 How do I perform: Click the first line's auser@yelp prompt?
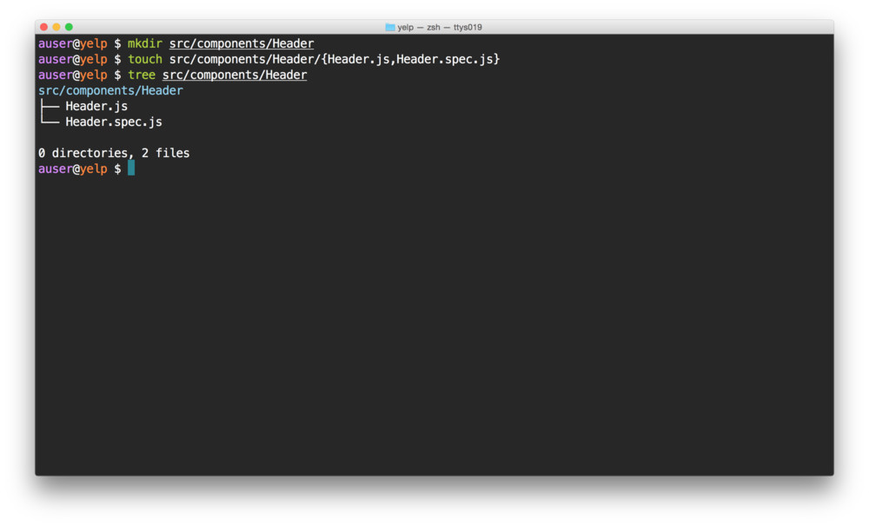point(73,43)
